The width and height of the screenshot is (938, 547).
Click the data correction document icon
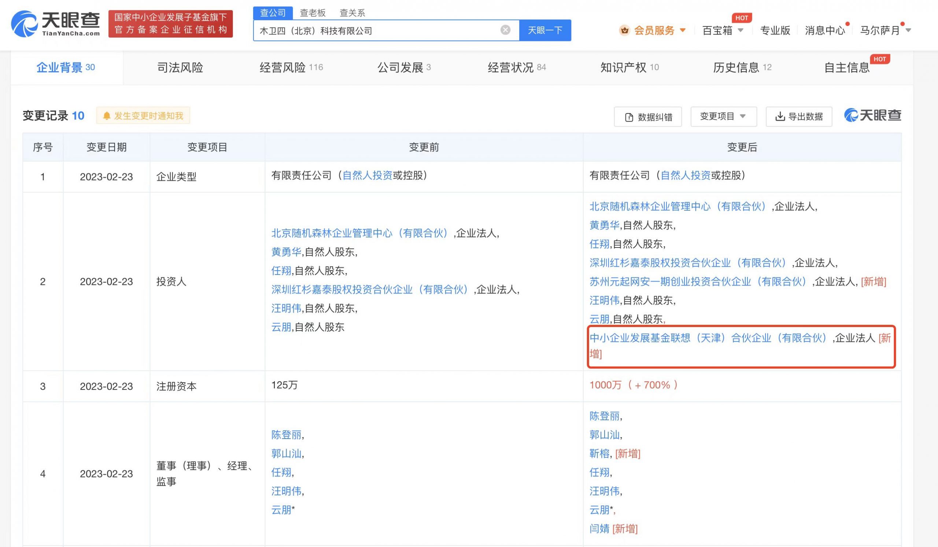629,118
